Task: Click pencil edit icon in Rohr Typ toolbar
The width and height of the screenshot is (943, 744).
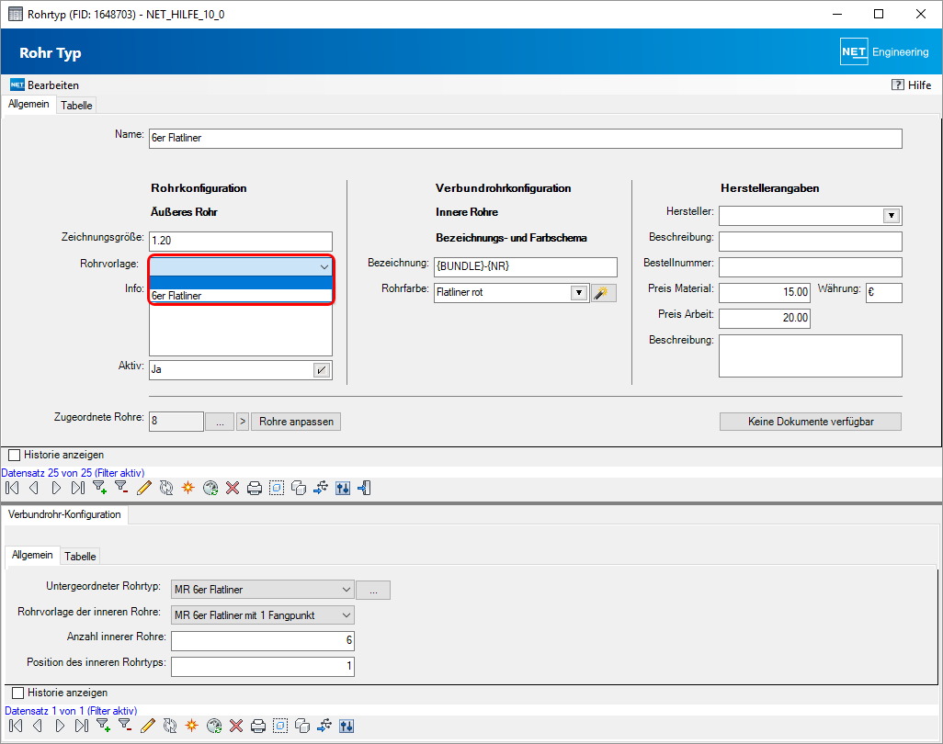Action: 143,488
